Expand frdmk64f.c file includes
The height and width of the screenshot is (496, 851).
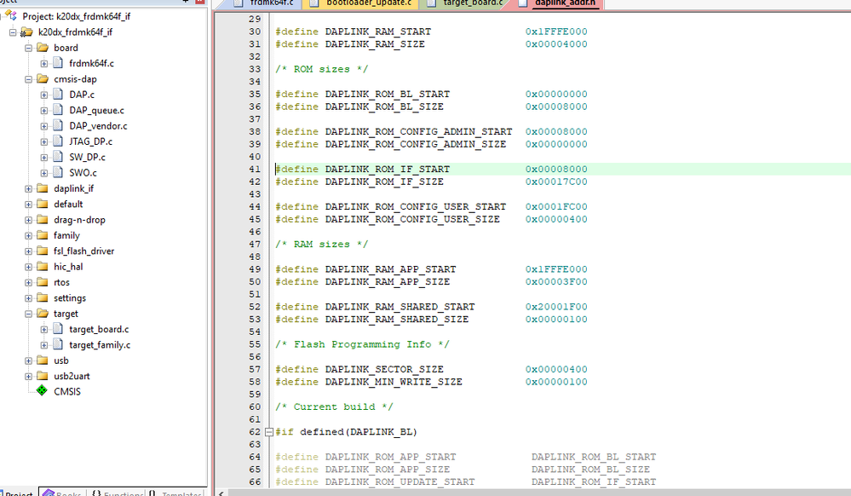coord(44,64)
